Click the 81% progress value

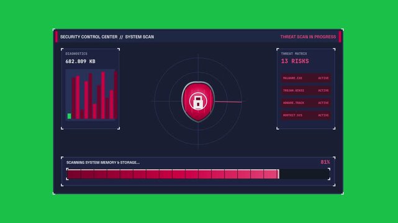(325, 162)
